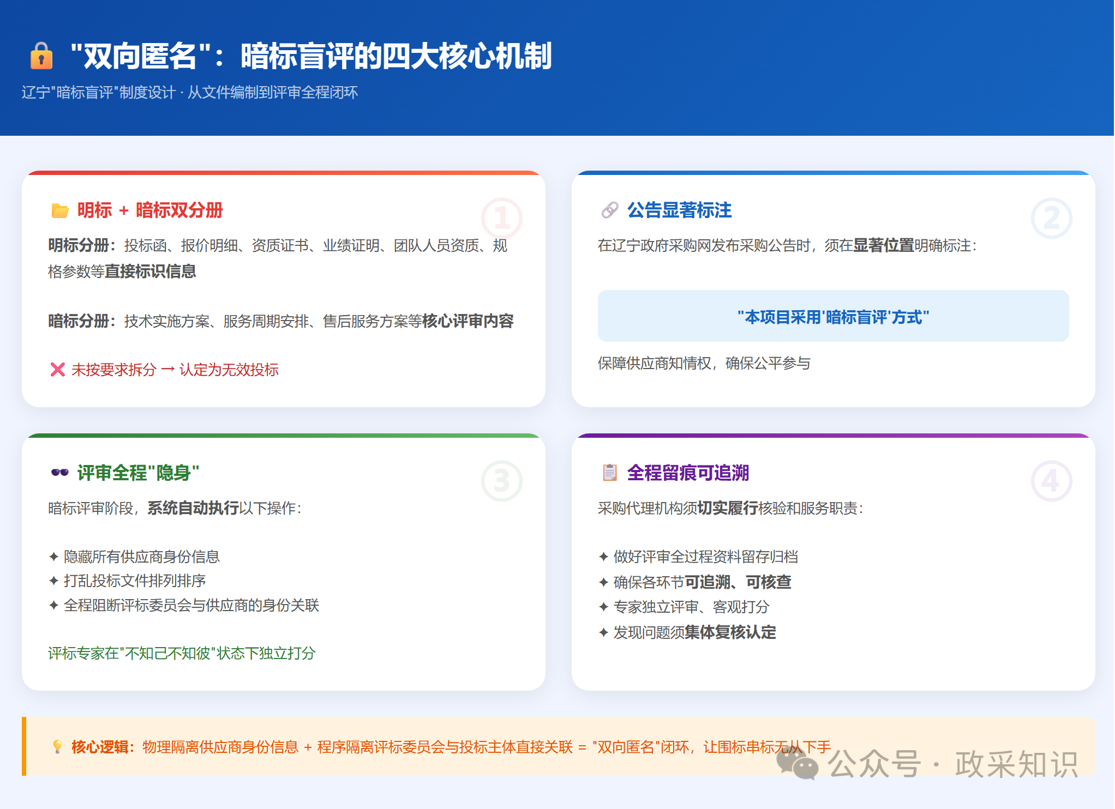
Task: Click the heading 评审全程"隐身"
Action: (138, 473)
